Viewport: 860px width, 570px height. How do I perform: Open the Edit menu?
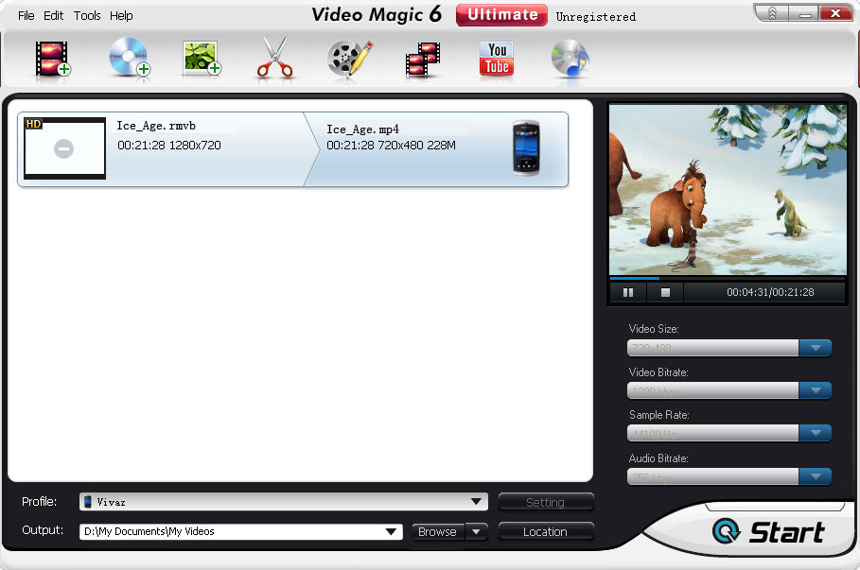click(x=53, y=16)
